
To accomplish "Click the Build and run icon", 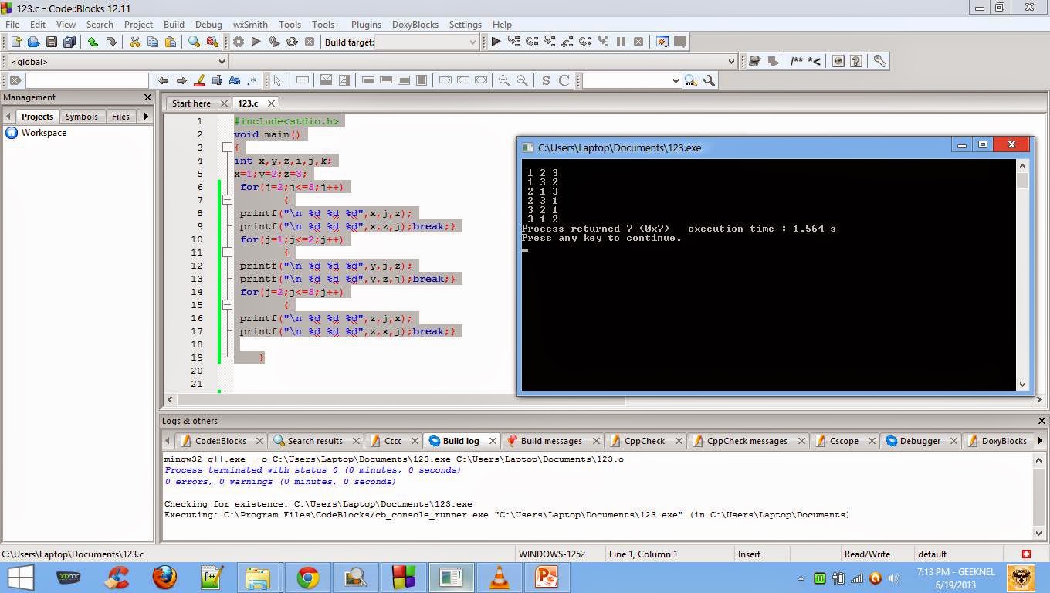I will (x=273, y=42).
